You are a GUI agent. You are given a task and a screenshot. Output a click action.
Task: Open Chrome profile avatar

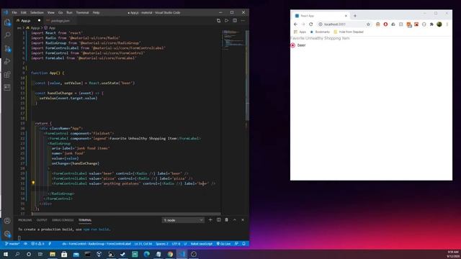[x=439, y=24]
